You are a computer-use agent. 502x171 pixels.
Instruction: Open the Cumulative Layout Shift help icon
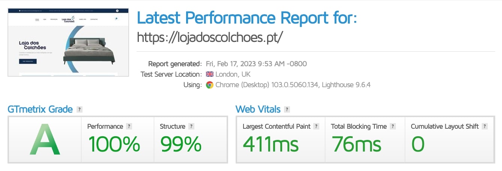[485, 126]
